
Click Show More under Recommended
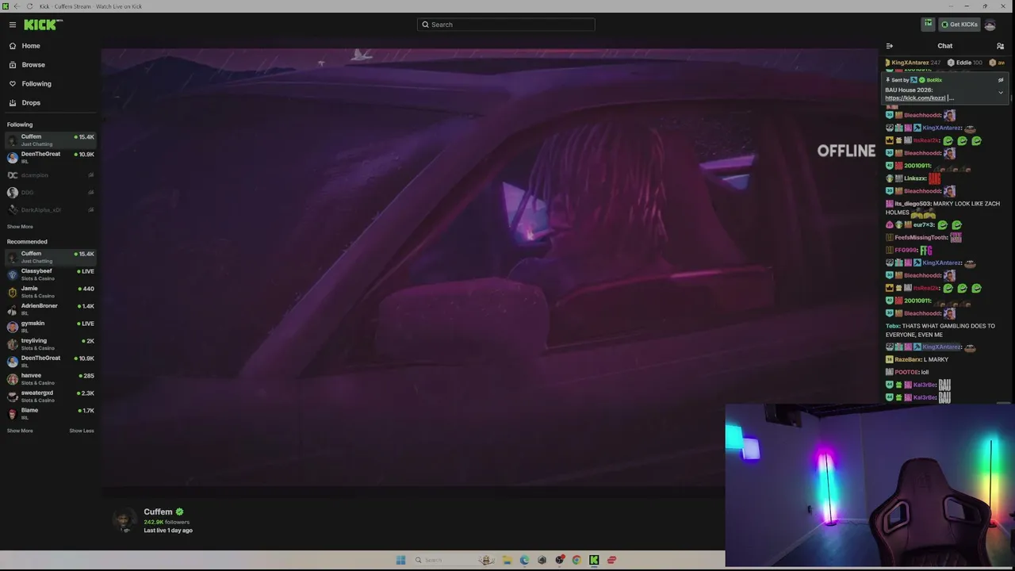pyautogui.click(x=20, y=431)
